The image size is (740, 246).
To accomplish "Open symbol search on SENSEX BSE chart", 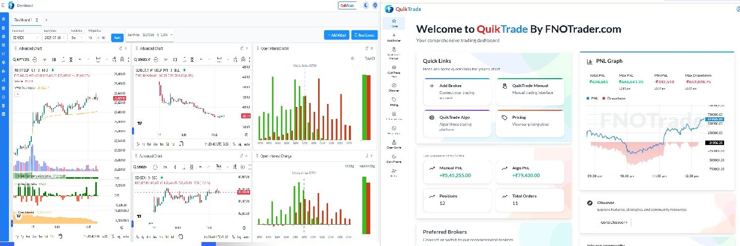I will point(140,167).
